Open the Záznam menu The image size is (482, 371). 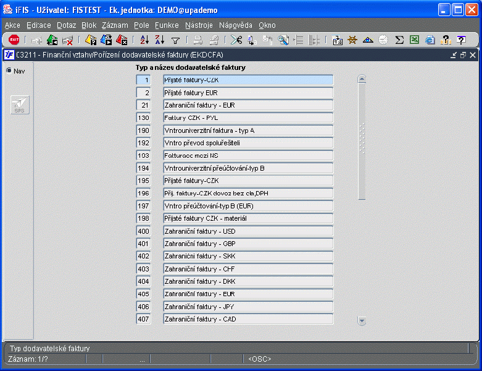coord(115,25)
